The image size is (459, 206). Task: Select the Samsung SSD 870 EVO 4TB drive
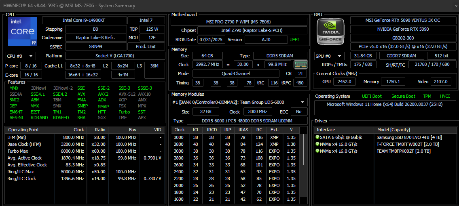click(x=385, y=137)
